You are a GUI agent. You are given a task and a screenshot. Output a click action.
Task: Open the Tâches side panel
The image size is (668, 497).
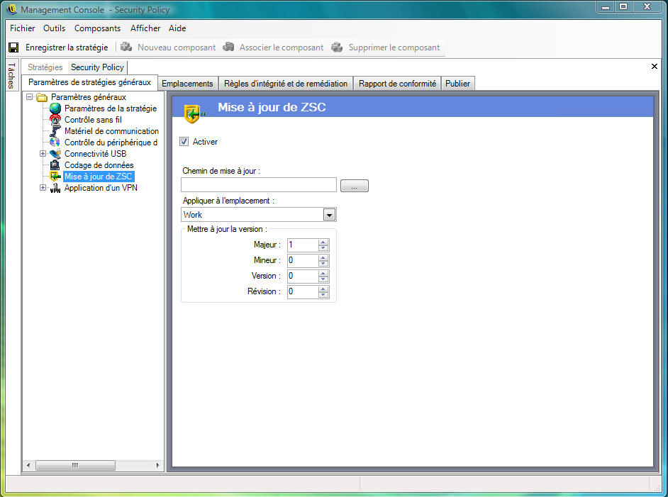[x=11, y=75]
